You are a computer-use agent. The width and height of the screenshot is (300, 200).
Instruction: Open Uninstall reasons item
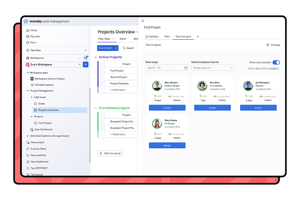[42, 85]
